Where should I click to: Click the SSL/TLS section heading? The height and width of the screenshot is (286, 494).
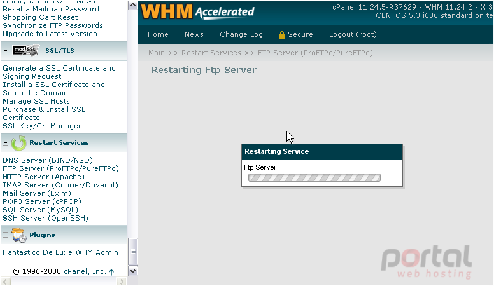60,51
